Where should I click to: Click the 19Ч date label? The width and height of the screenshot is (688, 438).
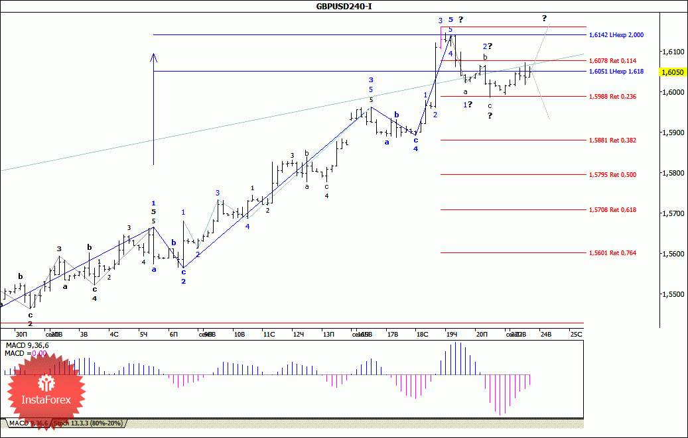(x=452, y=335)
